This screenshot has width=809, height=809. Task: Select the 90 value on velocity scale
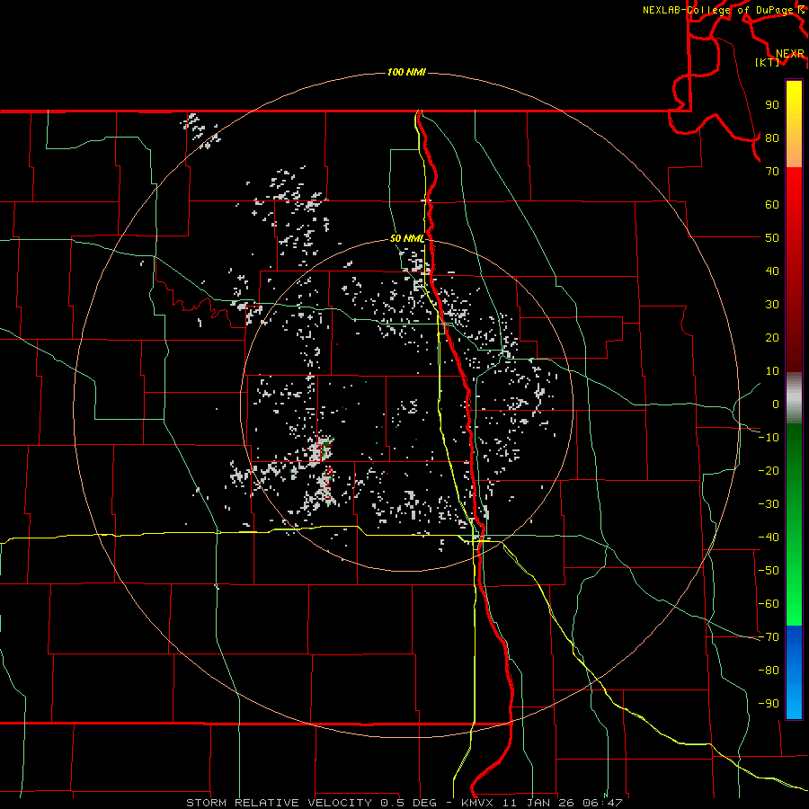pyautogui.click(x=772, y=105)
